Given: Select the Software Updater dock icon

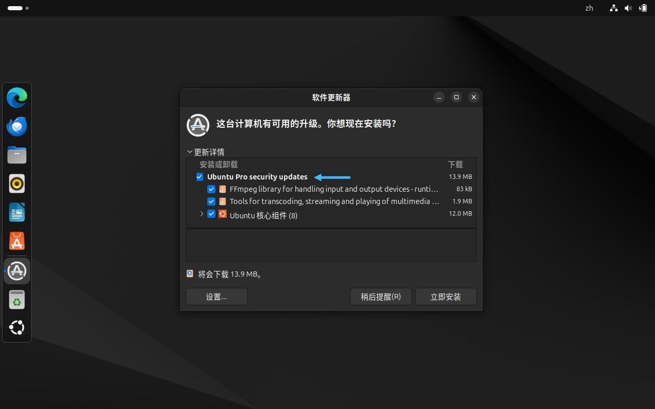Looking at the screenshot, I should click(x=17, y=270).
